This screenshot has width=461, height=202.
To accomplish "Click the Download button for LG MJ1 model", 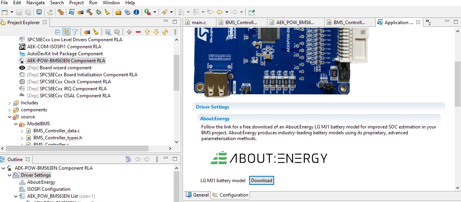I will coord(261,181).
